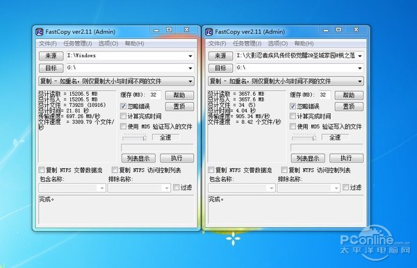417x268 pixels.
Task: Open 选项(O) menu in left window
Action: pos(108,43)
